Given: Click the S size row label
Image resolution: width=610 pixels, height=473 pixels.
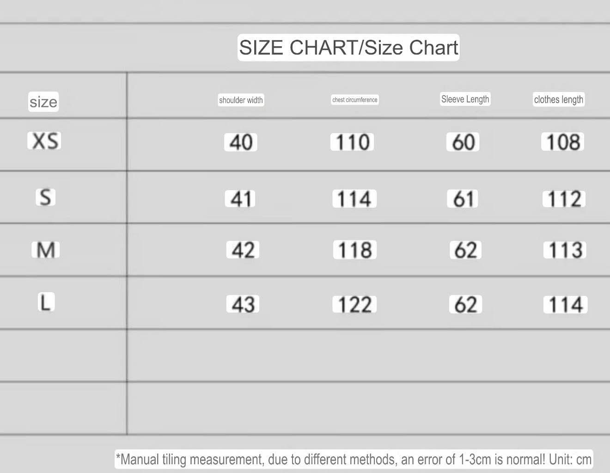Looking at the screenshot, I should tap(45, 197).
